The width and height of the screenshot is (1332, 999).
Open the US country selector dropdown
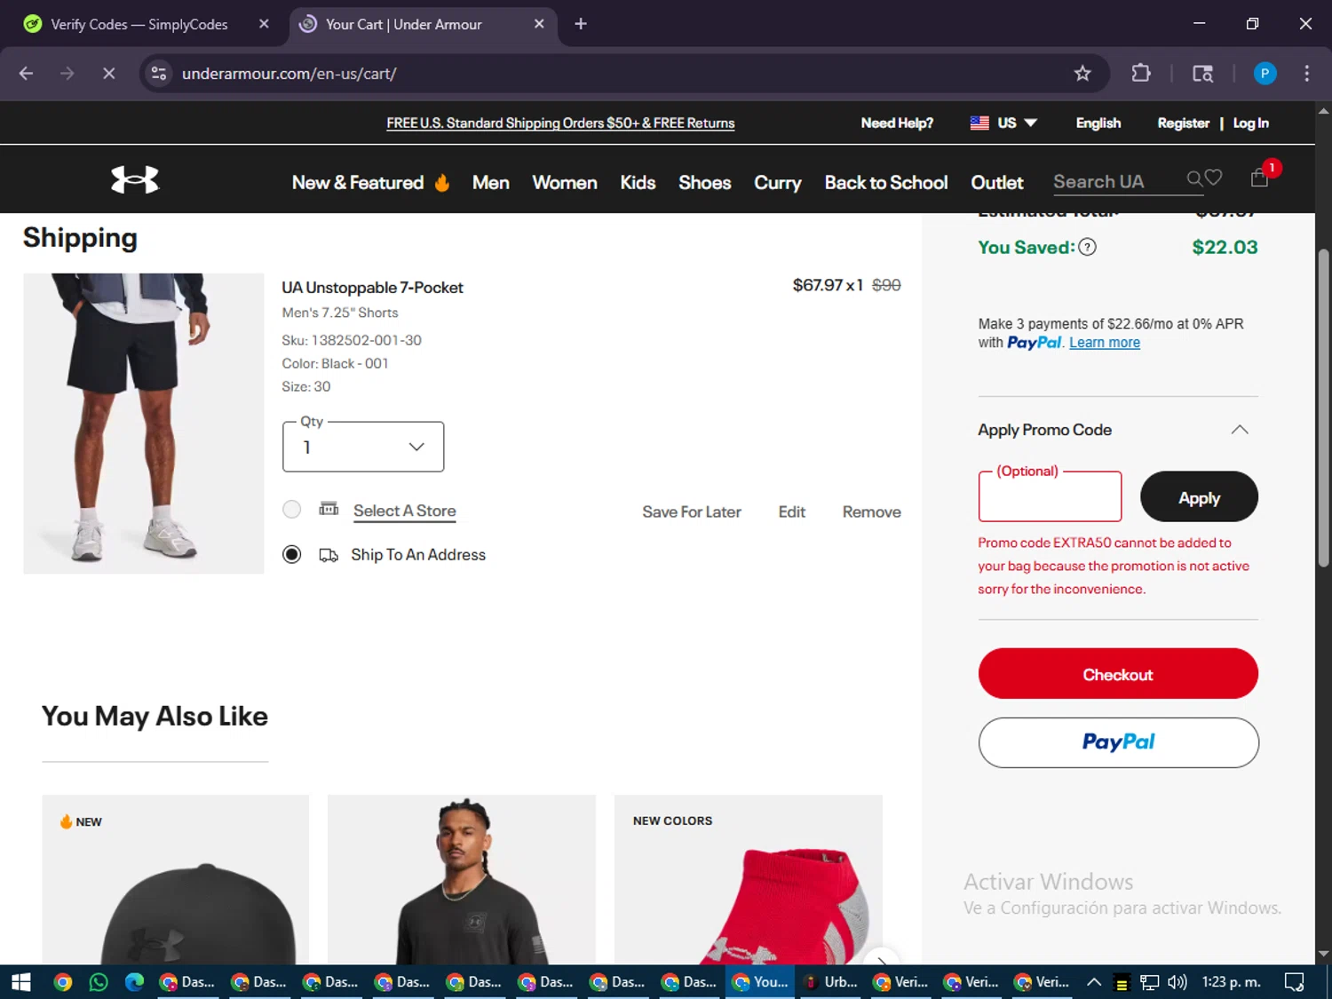coord(1003,123)
